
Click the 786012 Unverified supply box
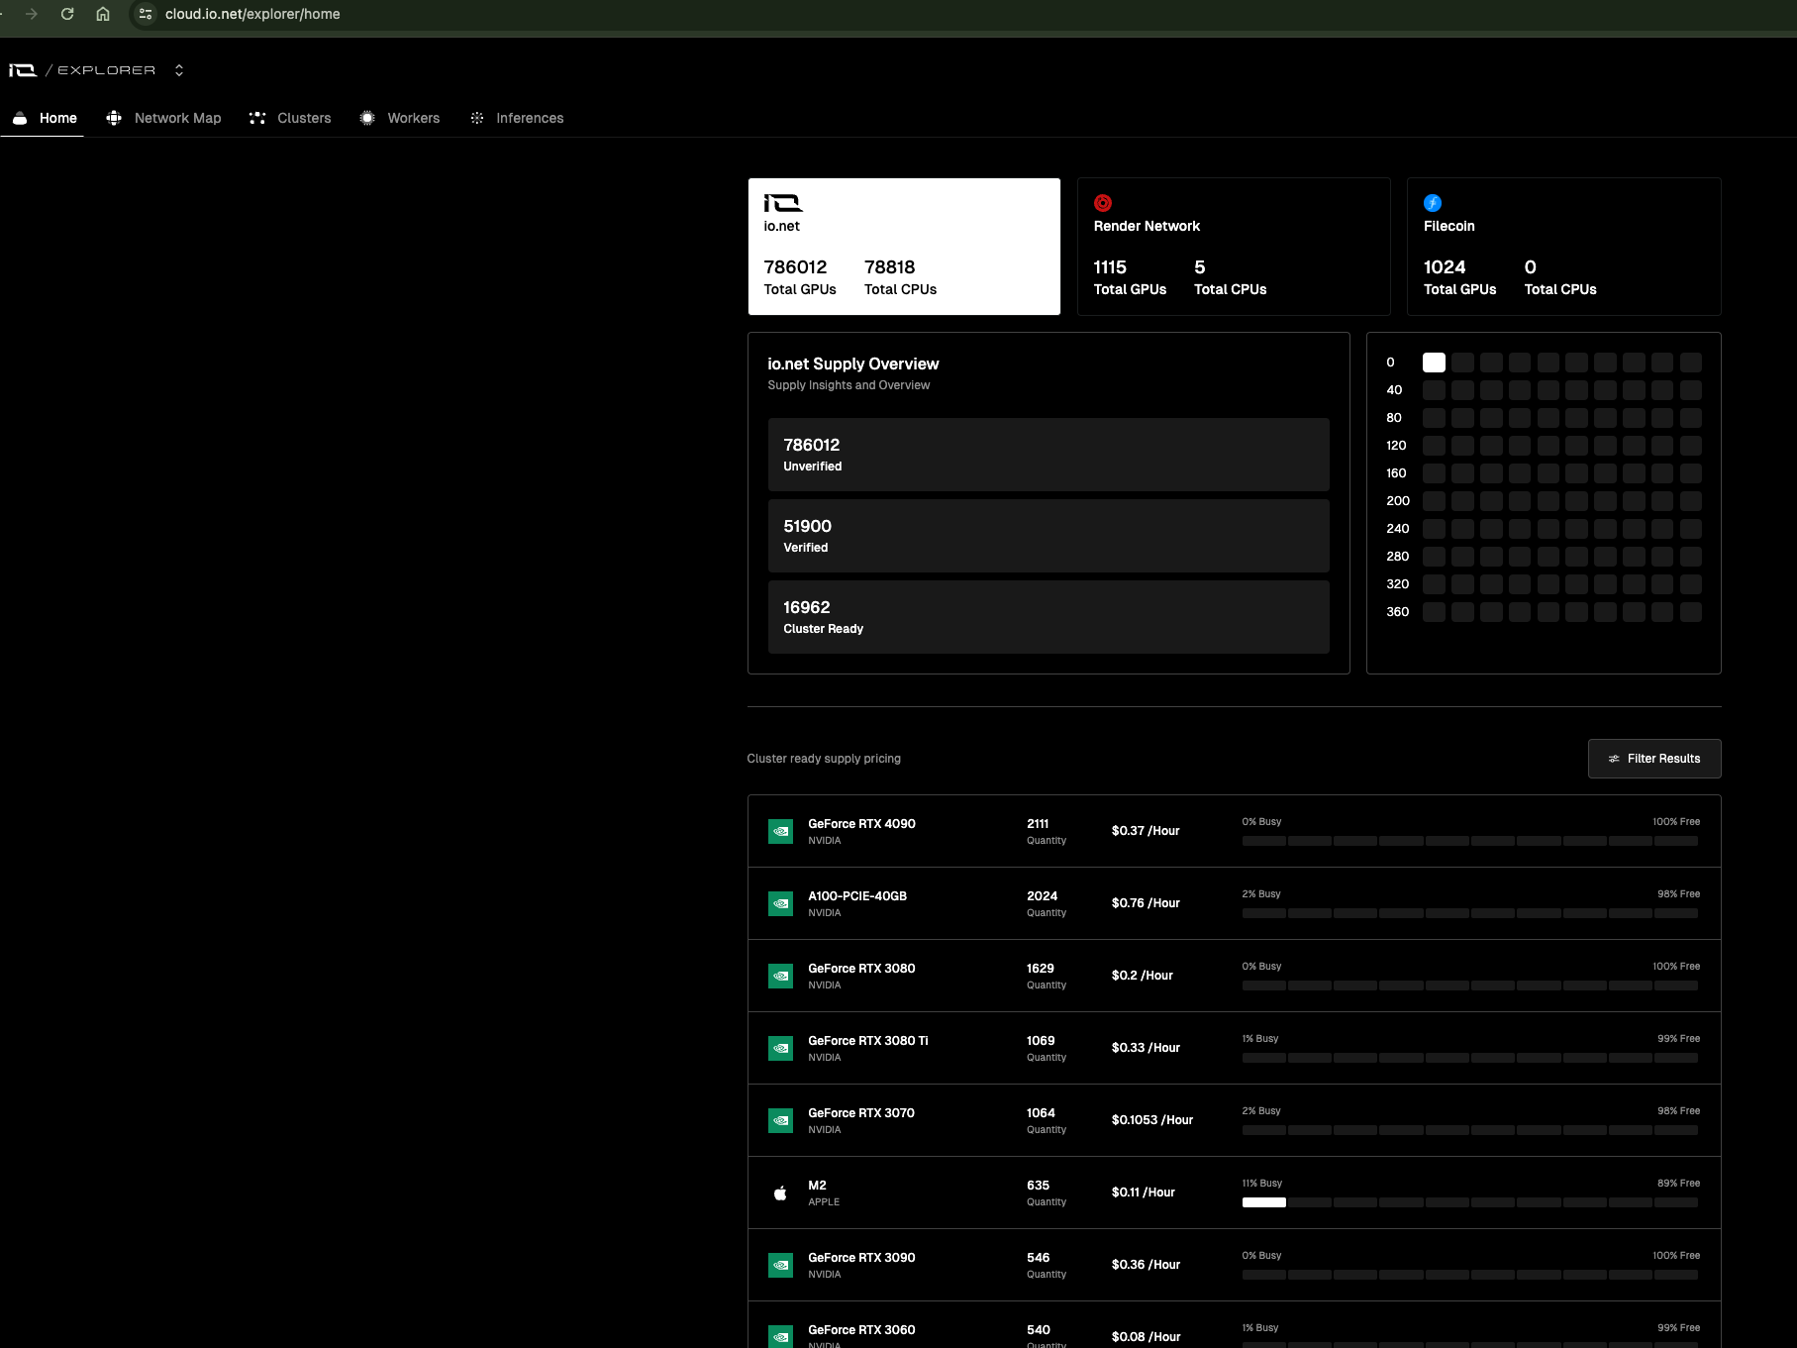[1048, 455]
